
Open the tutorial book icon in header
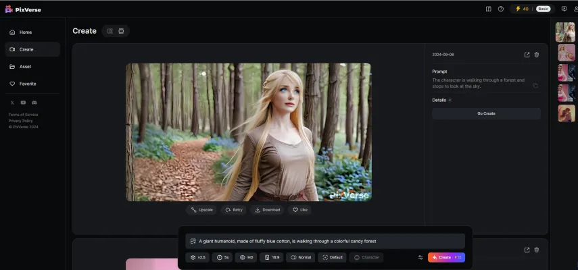tap(489, 9)
